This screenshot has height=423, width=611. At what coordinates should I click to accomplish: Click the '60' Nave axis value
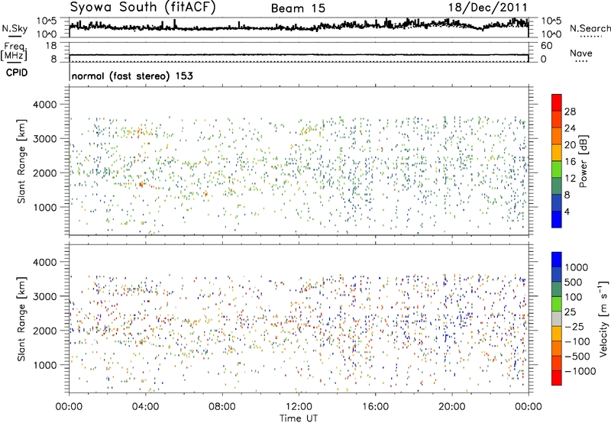546,46
